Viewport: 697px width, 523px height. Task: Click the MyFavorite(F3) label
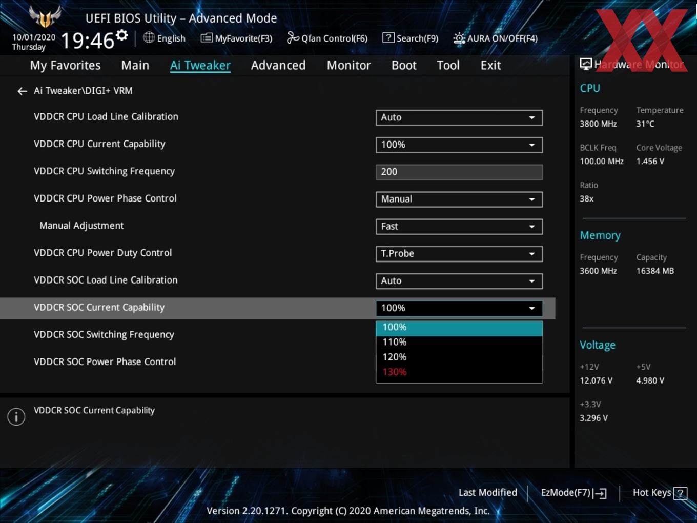click(243, 38)
